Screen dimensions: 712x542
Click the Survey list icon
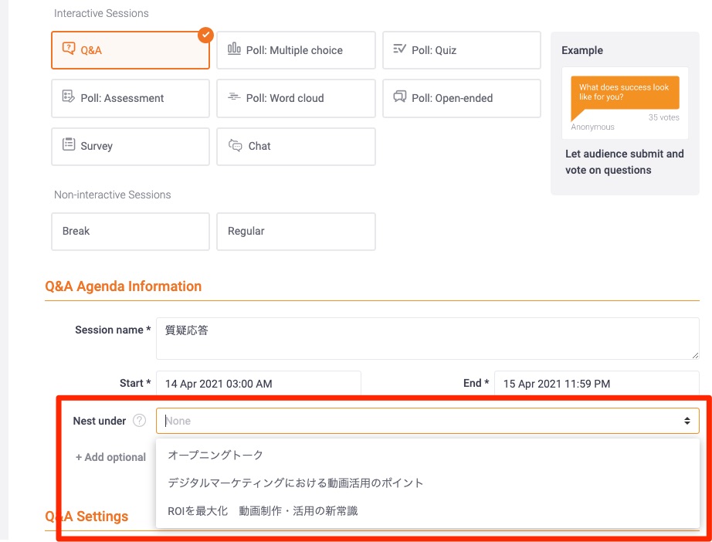coord(68,145)
